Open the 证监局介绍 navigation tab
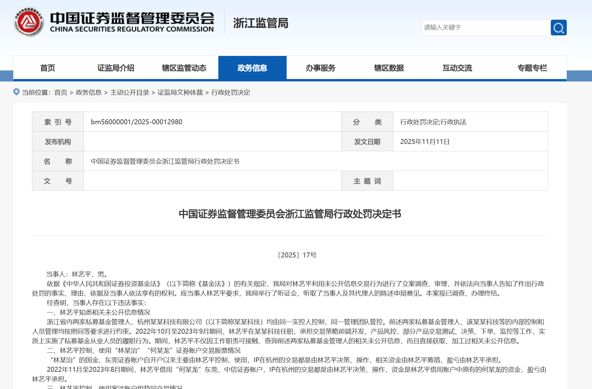592x389 pixels. point(116,68)
